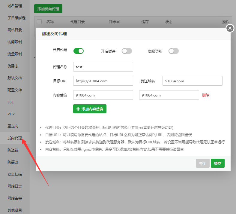Click the 添加内容替换 button
Viewport: 236px width, 214px height.
[90, 109]
